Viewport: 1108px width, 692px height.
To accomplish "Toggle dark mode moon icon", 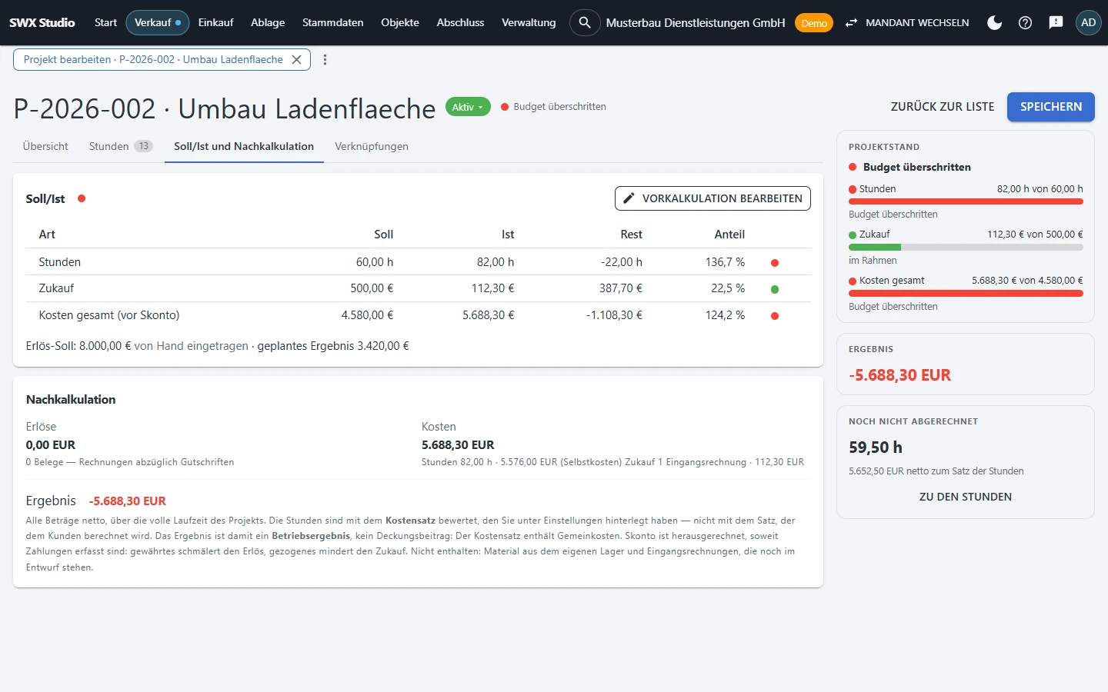I will [x=994, y=22].
